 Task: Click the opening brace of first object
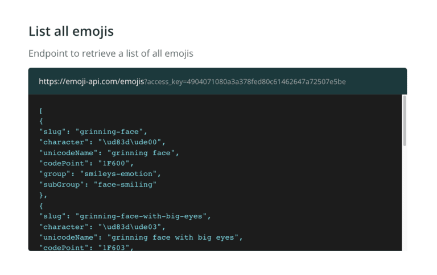click(41, 121)
